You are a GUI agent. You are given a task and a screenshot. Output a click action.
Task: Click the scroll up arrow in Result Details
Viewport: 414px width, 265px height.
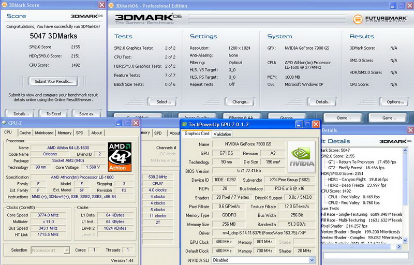point(405,151)
